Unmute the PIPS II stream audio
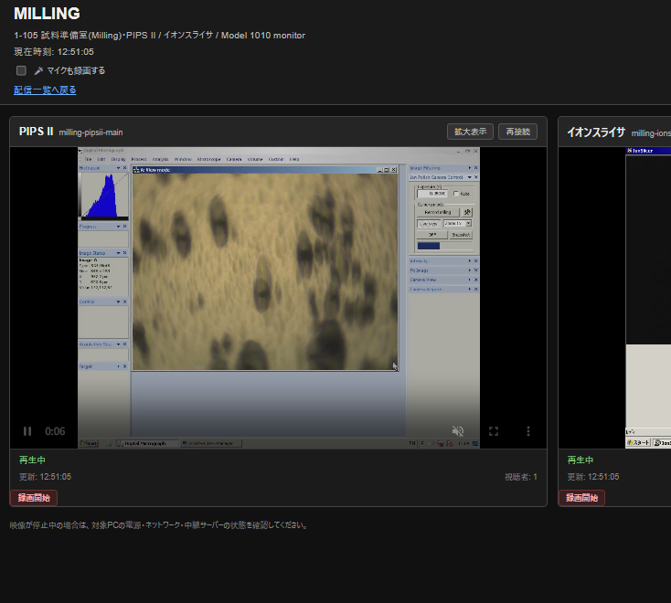Viewport: 671px width, 603px height. [458, 431]
